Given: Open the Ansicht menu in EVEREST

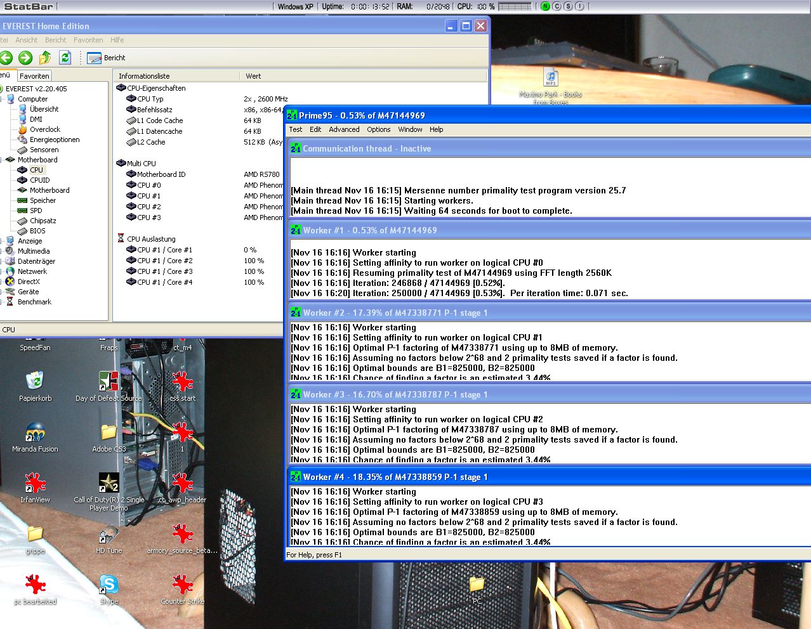Looking at the screenshot, I should [x=27, y=40].
